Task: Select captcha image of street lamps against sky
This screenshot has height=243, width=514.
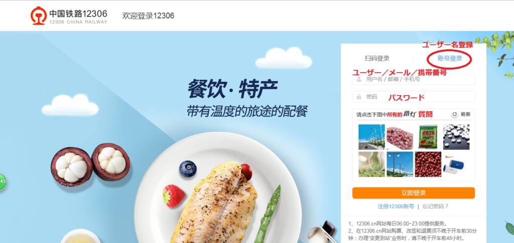Action: [400, 164]
